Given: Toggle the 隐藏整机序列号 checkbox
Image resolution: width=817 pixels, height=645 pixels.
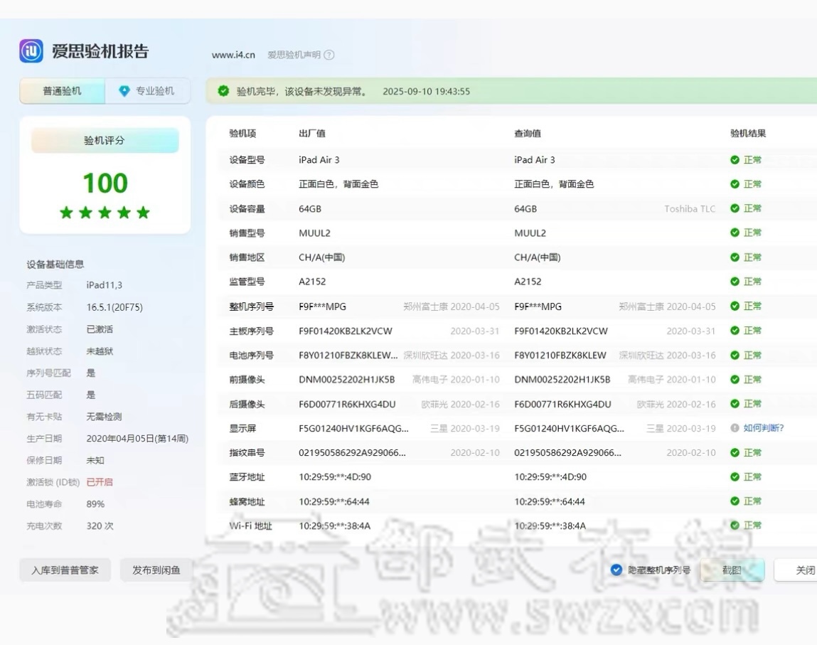Looking at the screenshot, I should [616, 570].
